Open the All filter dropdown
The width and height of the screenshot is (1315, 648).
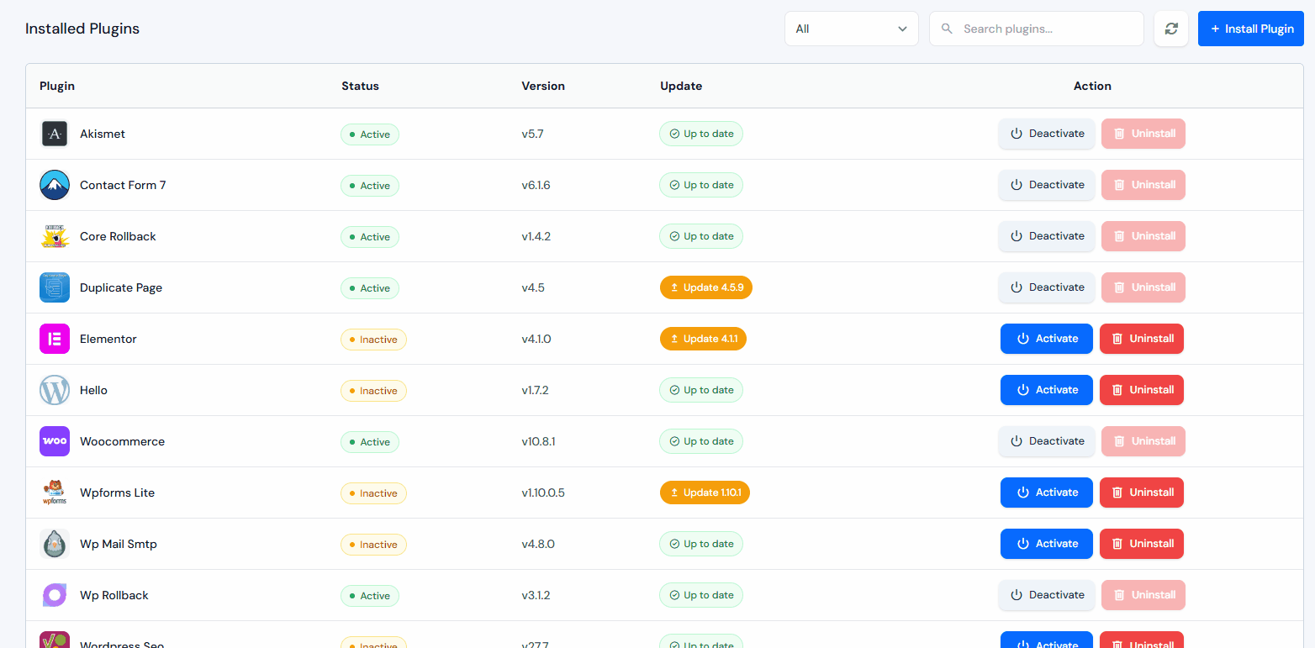(x=852, y=29)
